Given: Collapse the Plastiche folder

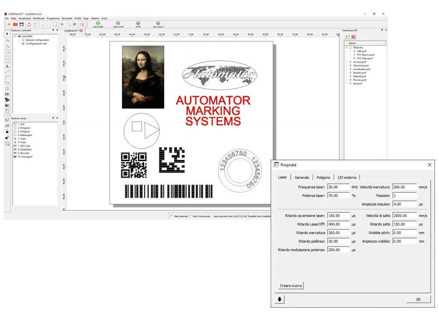Looking at the screenshot, I should pos(346,47).
